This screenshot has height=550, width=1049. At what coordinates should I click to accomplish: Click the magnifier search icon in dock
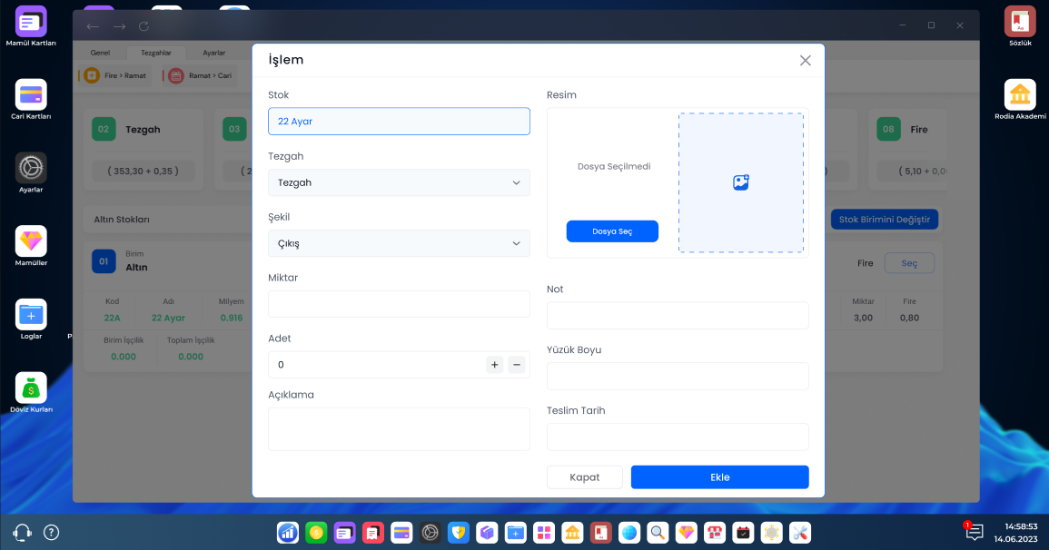tap(657, 533)
